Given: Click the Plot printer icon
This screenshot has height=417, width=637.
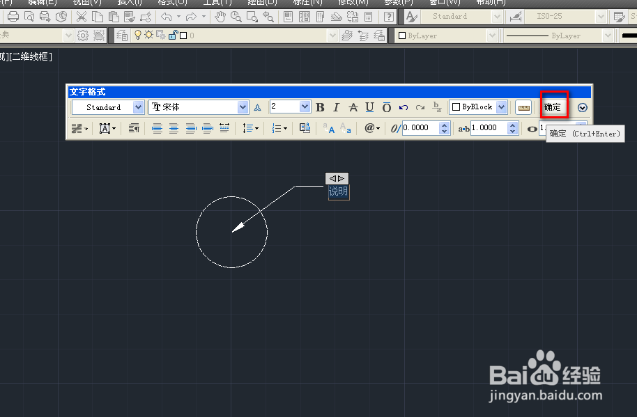Looking at the screenshot, I should coord(13,17).
